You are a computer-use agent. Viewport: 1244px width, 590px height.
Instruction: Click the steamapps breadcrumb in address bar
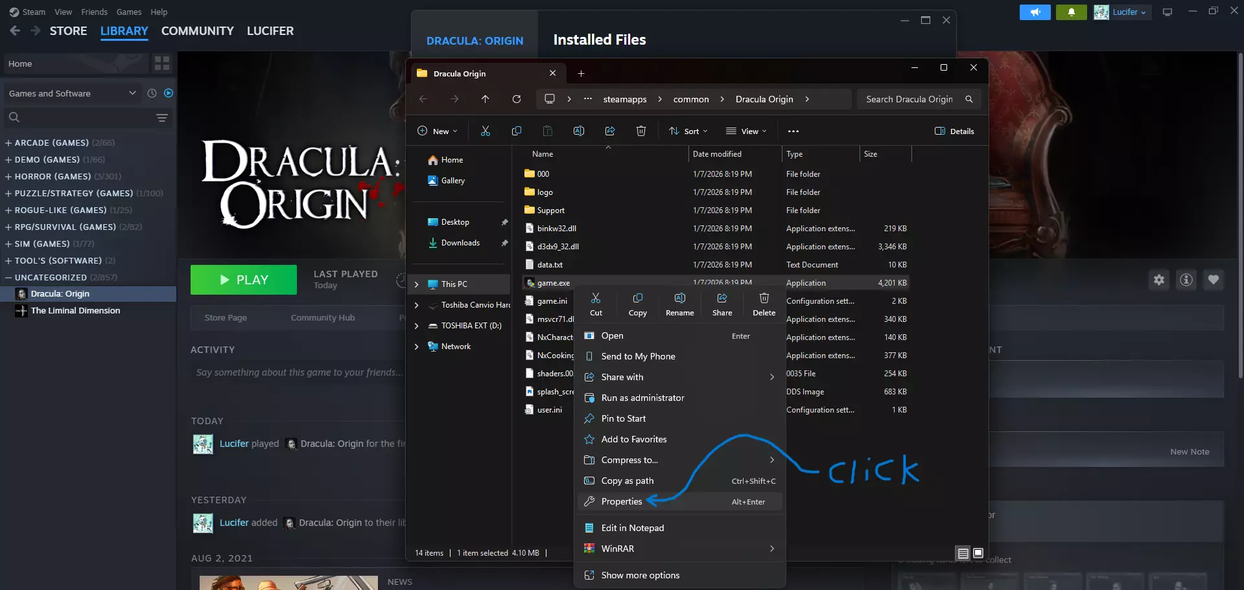(625, 99)
